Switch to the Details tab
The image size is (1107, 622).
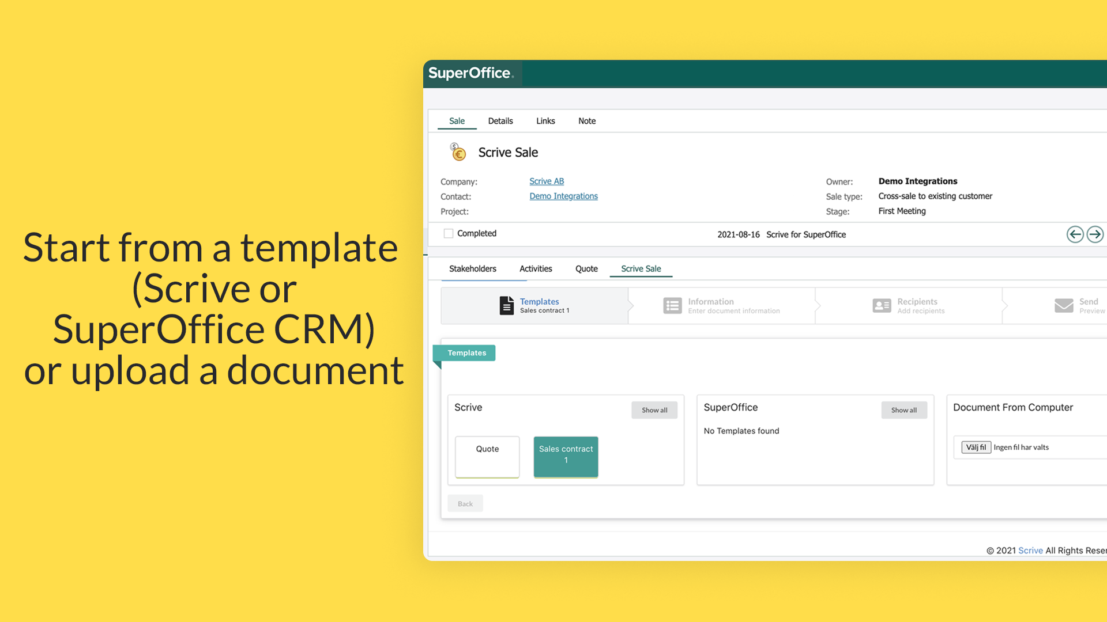click(x=500, y=121)
